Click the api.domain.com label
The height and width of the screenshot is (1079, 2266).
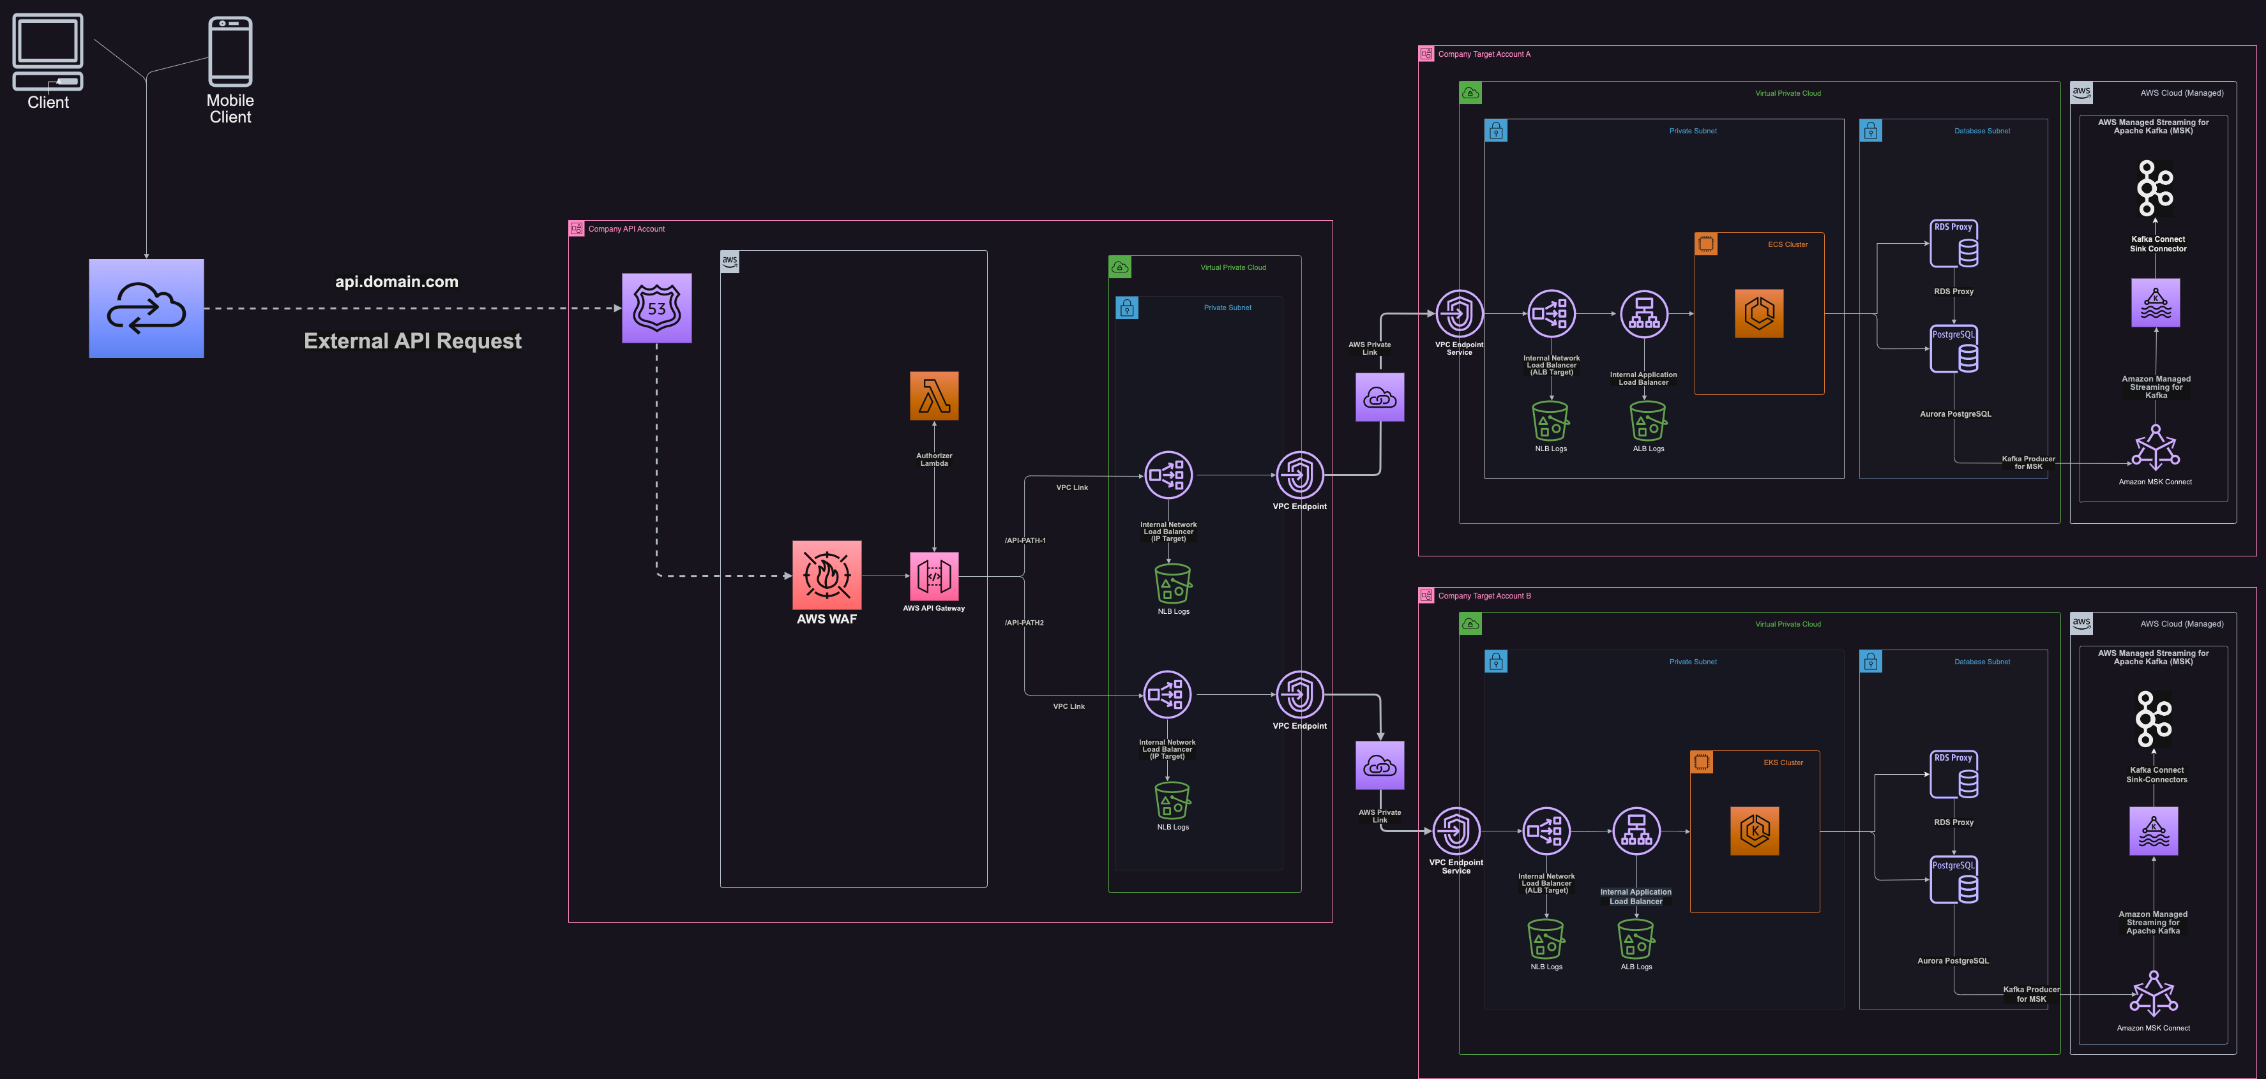click(397, 281)
